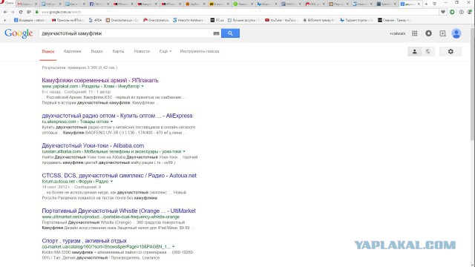Close the Gmail tab

tap(36, 4)
